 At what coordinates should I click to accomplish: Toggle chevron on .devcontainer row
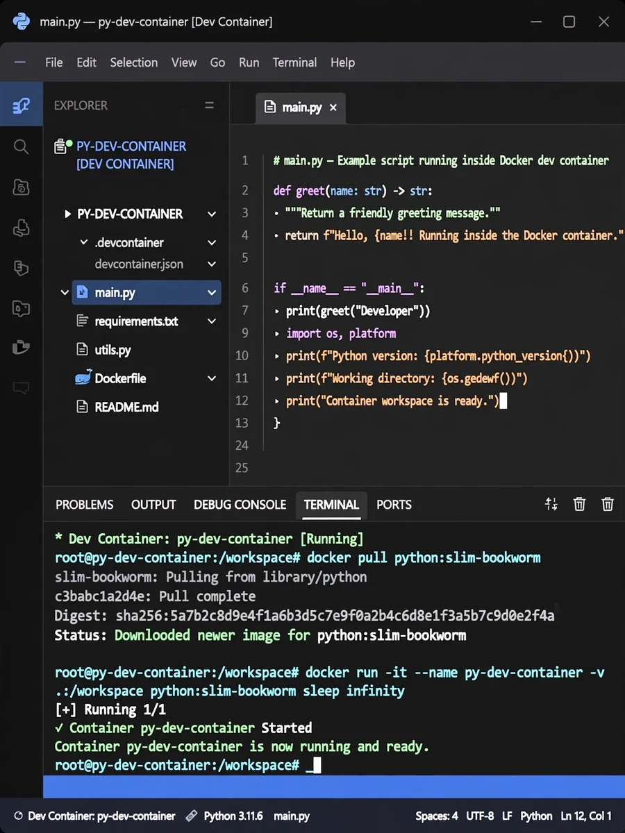coord(212,243)
